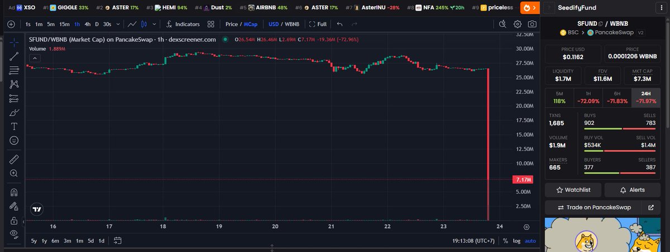Switch to line chart style

click(132, 25)
